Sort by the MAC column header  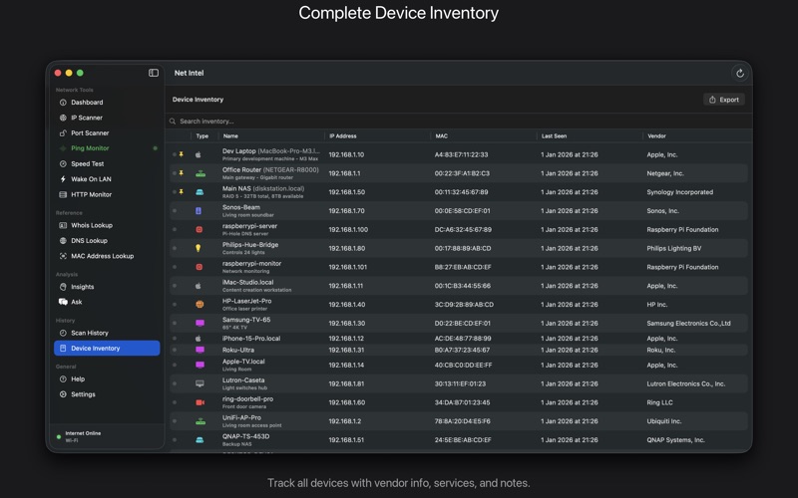(x=441, y=135)
